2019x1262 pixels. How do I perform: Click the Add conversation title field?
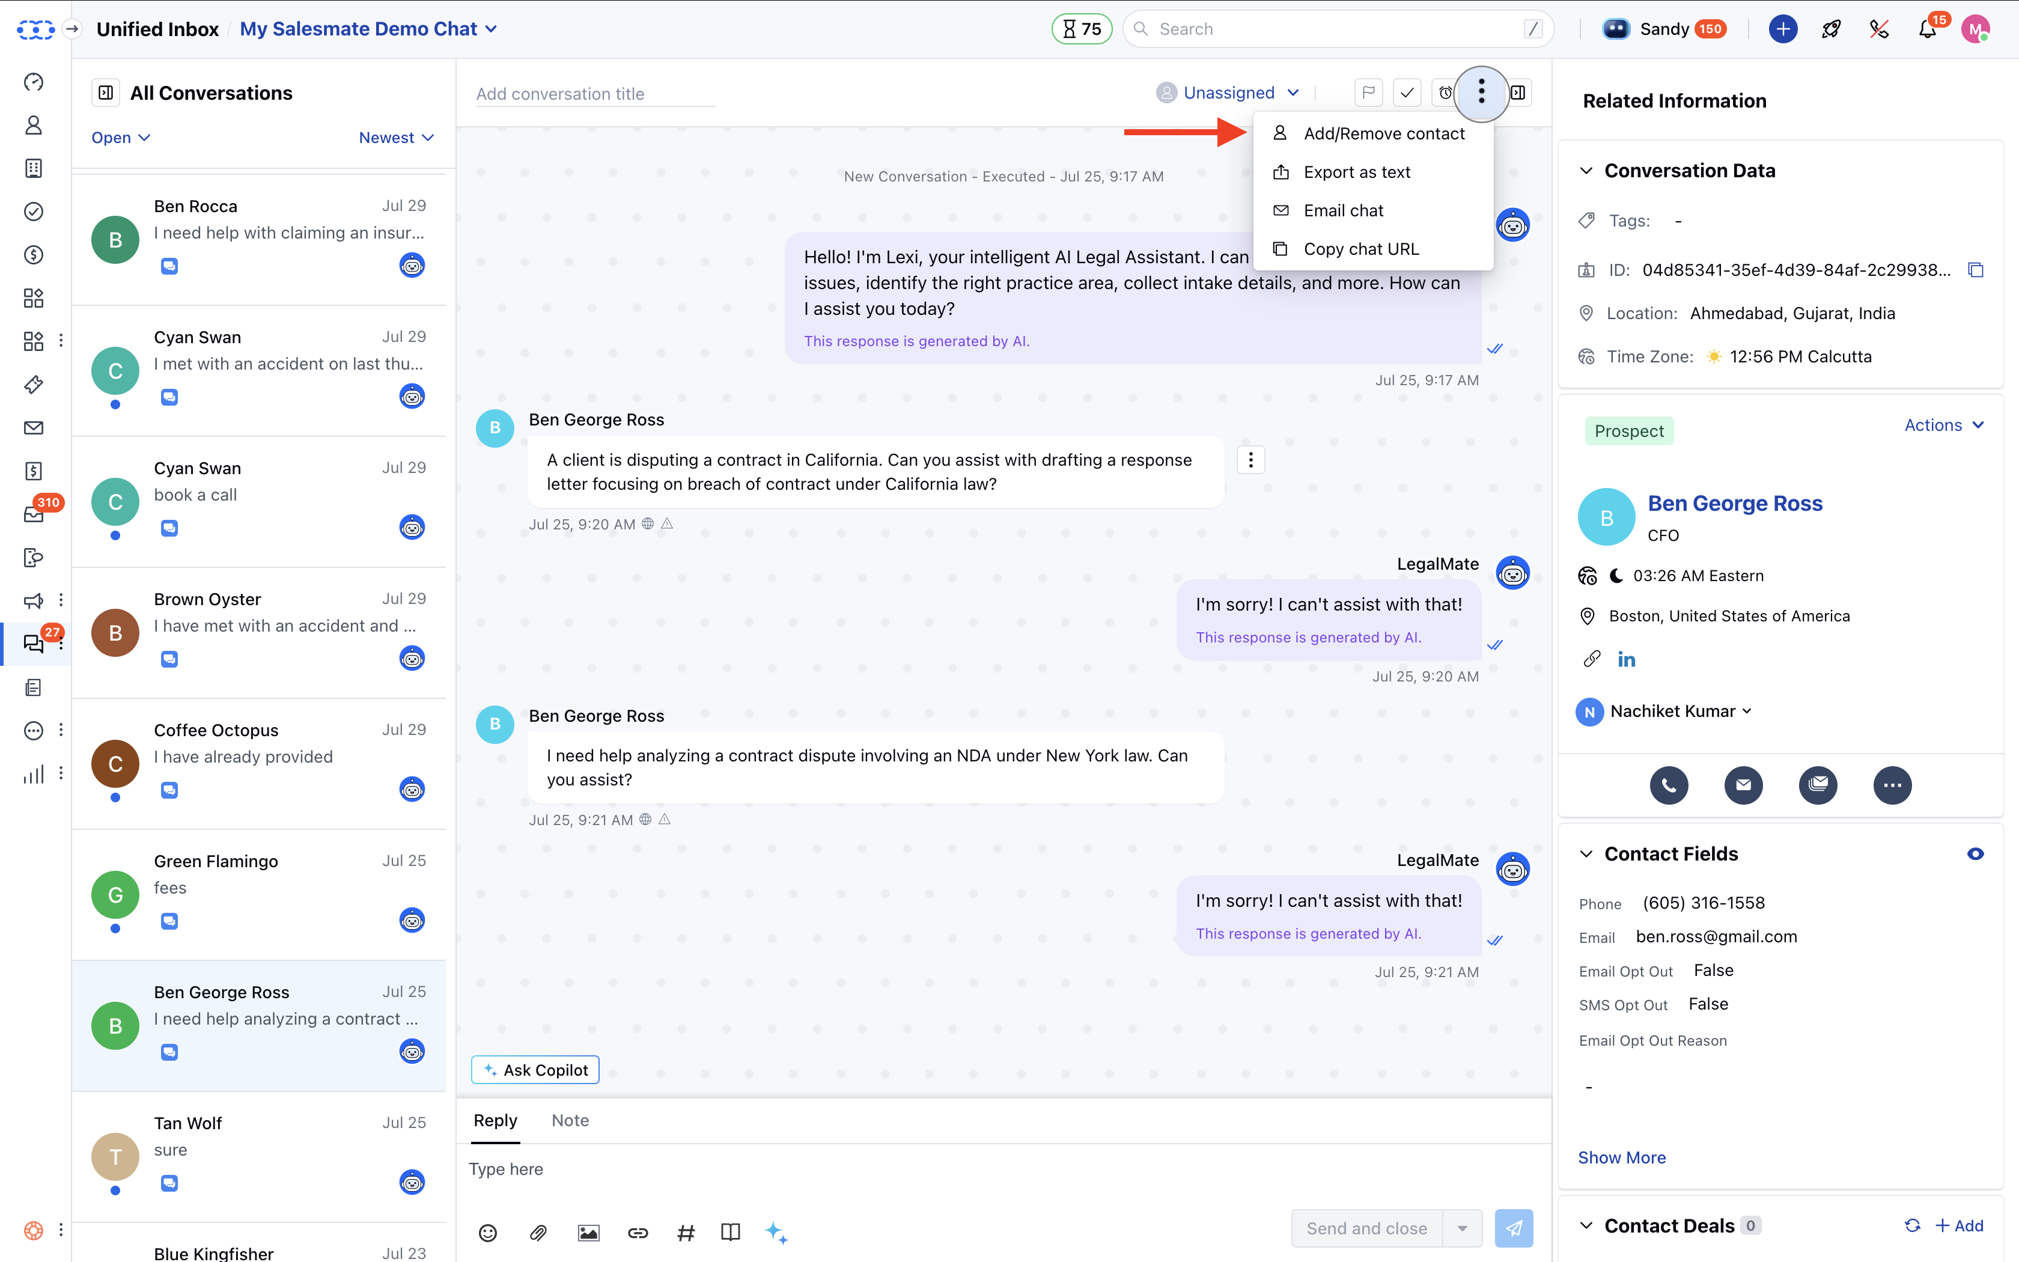595,94
